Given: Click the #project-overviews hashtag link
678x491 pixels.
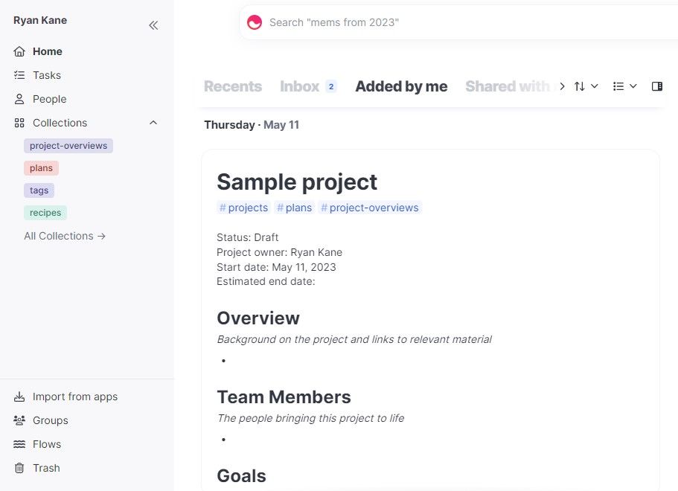Looking at the screenshot, I should 370,208.
